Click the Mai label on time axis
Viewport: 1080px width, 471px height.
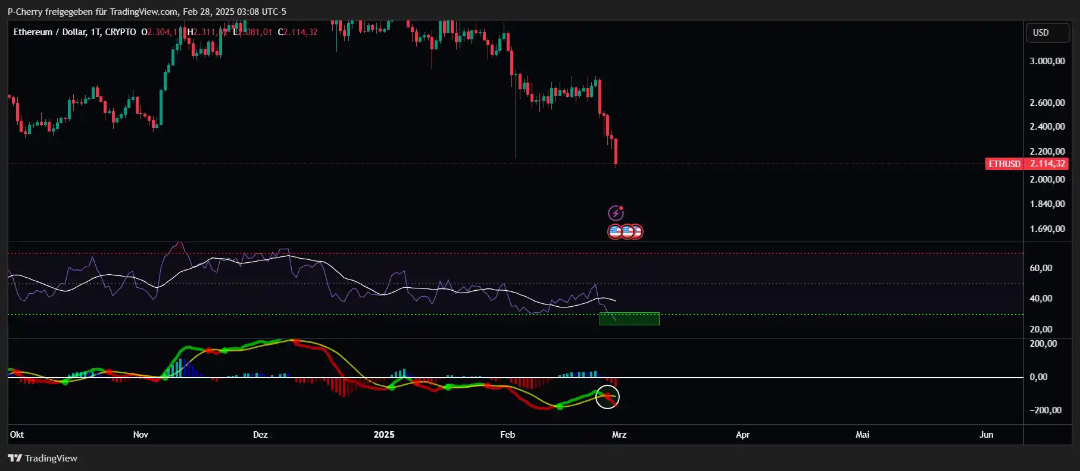point(862,435)
